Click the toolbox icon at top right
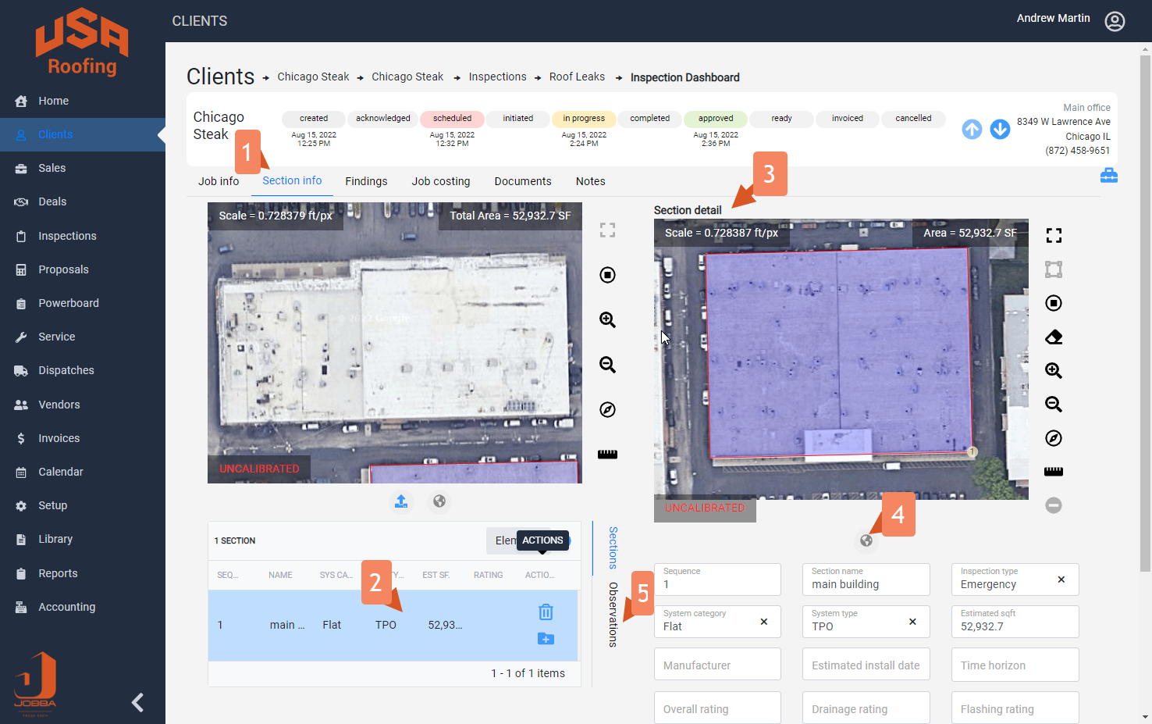The image size is (1152, 724). (x=1108, y=176)
